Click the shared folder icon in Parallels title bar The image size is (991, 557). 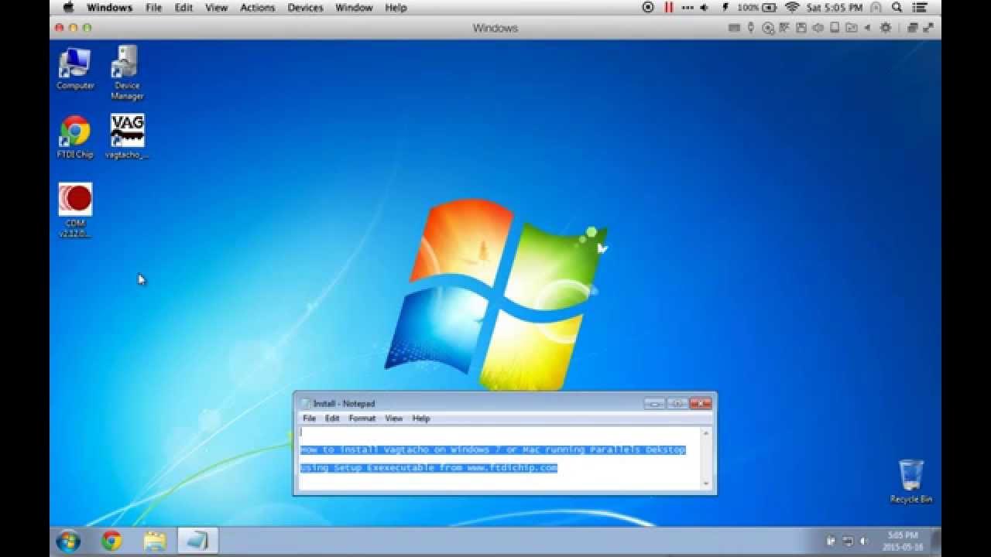(852, 28)
